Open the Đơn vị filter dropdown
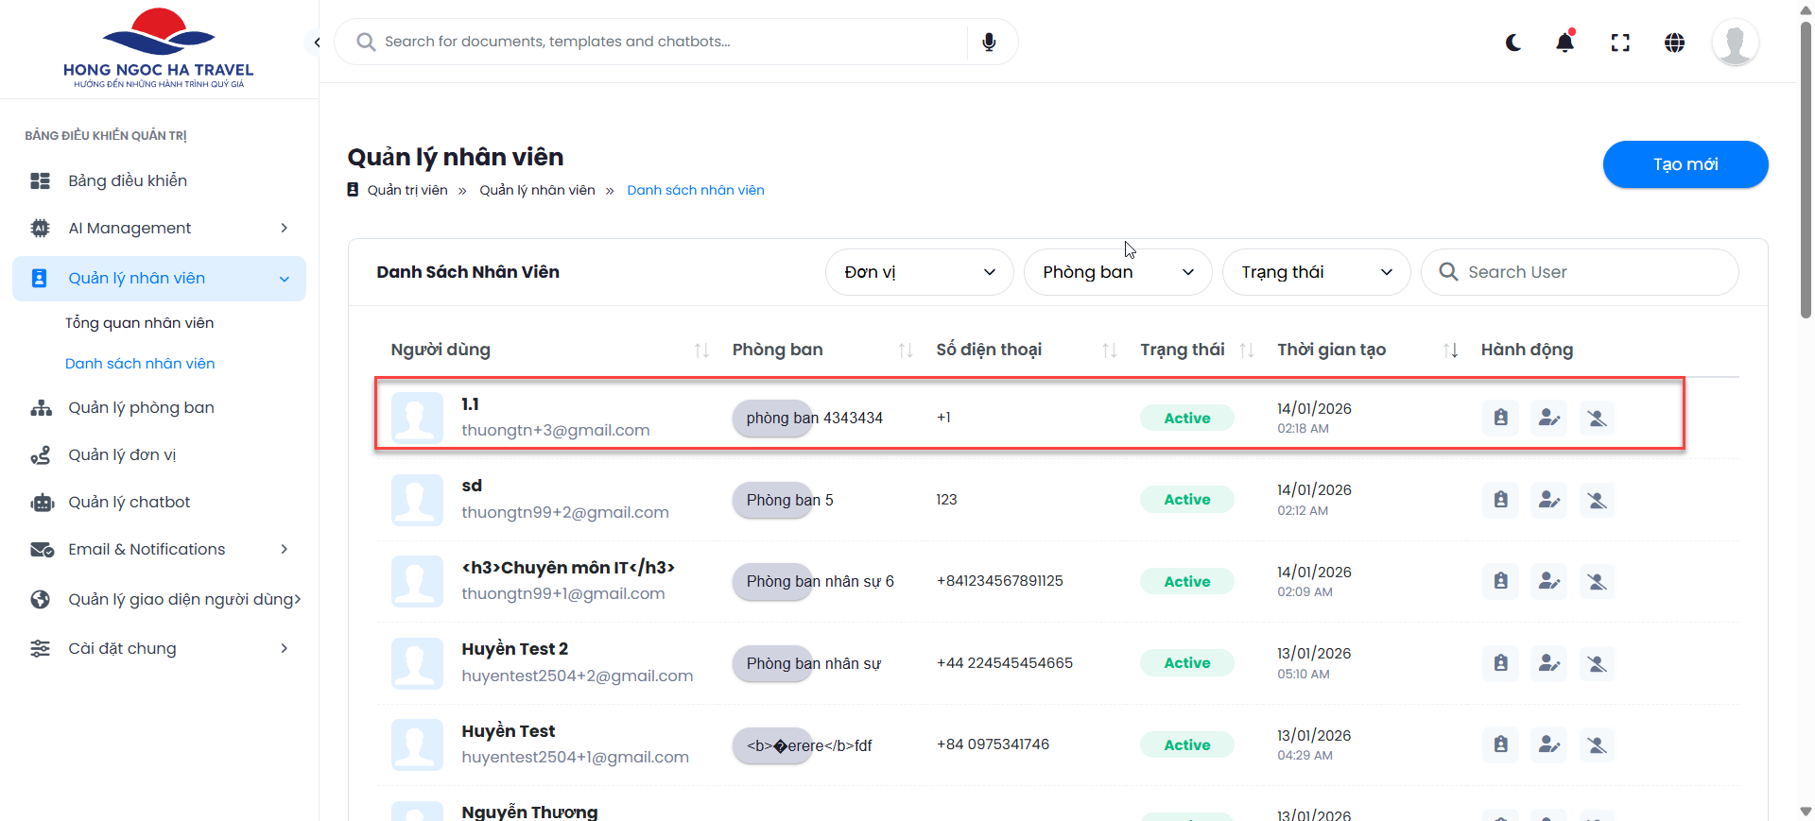1815x821 pixels. point(919,272)
